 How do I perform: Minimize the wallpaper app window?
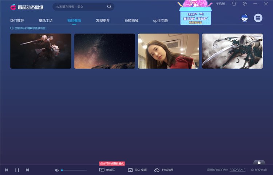[x=256, y=4]
